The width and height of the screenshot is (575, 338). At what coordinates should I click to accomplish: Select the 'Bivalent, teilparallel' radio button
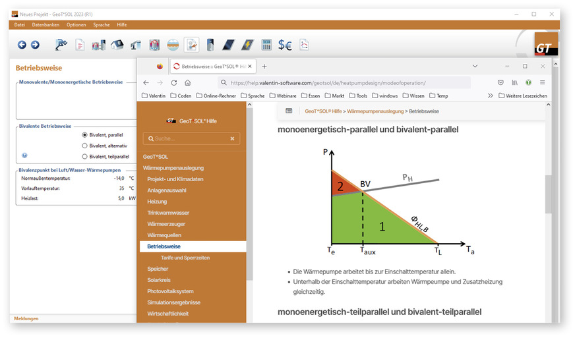[84, 156]
